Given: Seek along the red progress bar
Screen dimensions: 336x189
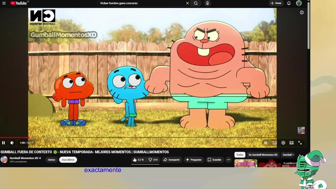Looking at the screenshot, I should pyautogui.click(x=14, y=137).
